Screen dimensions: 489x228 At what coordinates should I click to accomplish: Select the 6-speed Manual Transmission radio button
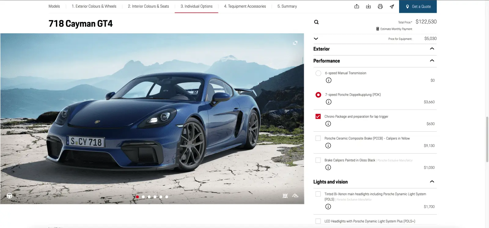tap(318, 73)
